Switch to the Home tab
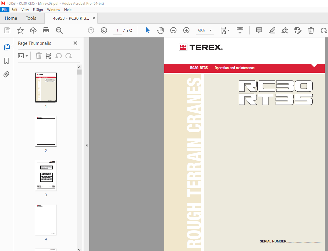The width and height of the screenshot is (328, 251). (x=11, y=18)
